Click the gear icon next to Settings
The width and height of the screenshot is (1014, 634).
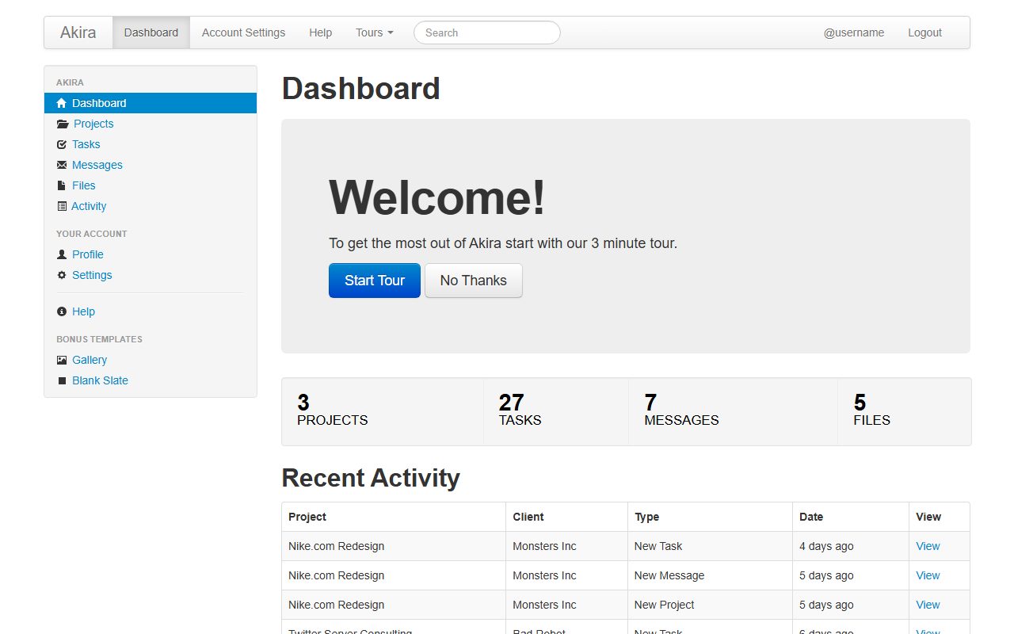pos(62,275)
